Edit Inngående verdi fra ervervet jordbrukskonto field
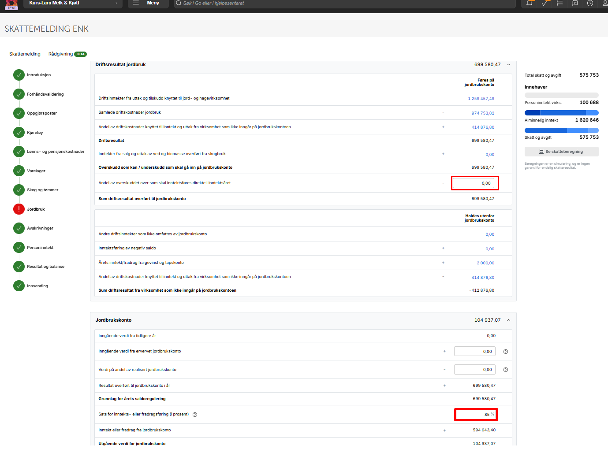The height and width of the screenshot is (449, 608). click(474, 352)
